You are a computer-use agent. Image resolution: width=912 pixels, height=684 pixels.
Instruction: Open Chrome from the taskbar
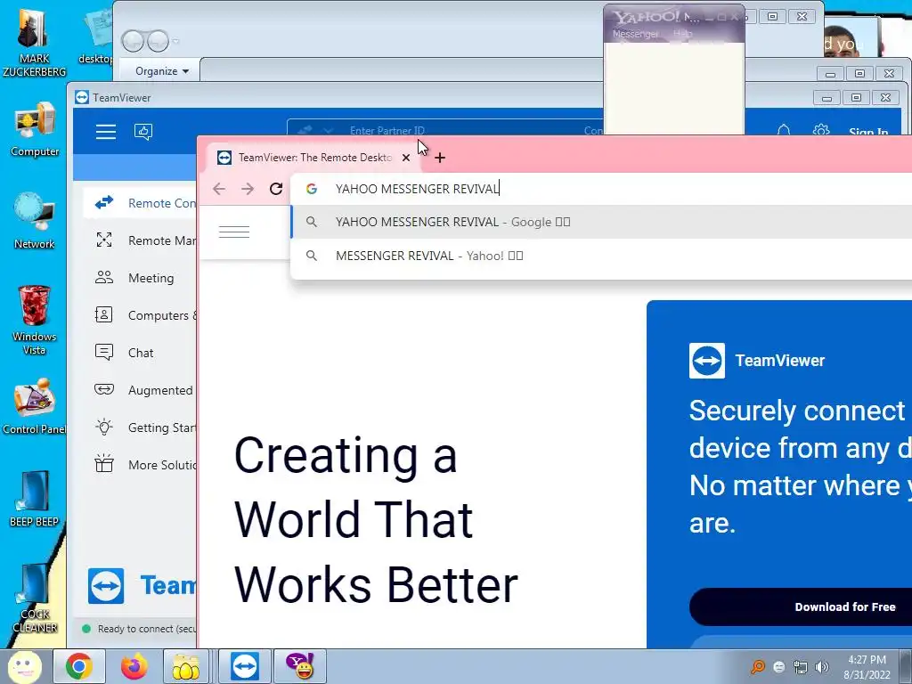[x=78, y=666]
